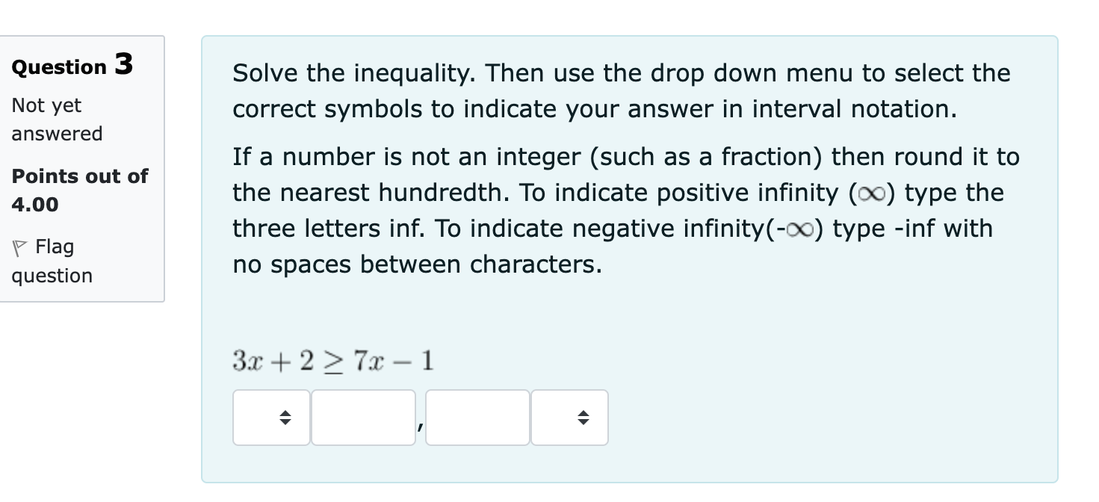Open the right interval symbol dropdown
The height and width of the screenshot is (502, 1099).
569,418
